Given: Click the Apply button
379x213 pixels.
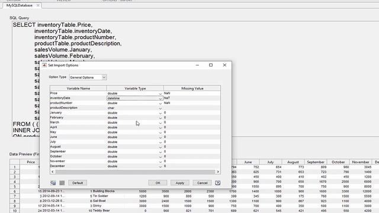Looking at the screenshot, I should (180, 183).
